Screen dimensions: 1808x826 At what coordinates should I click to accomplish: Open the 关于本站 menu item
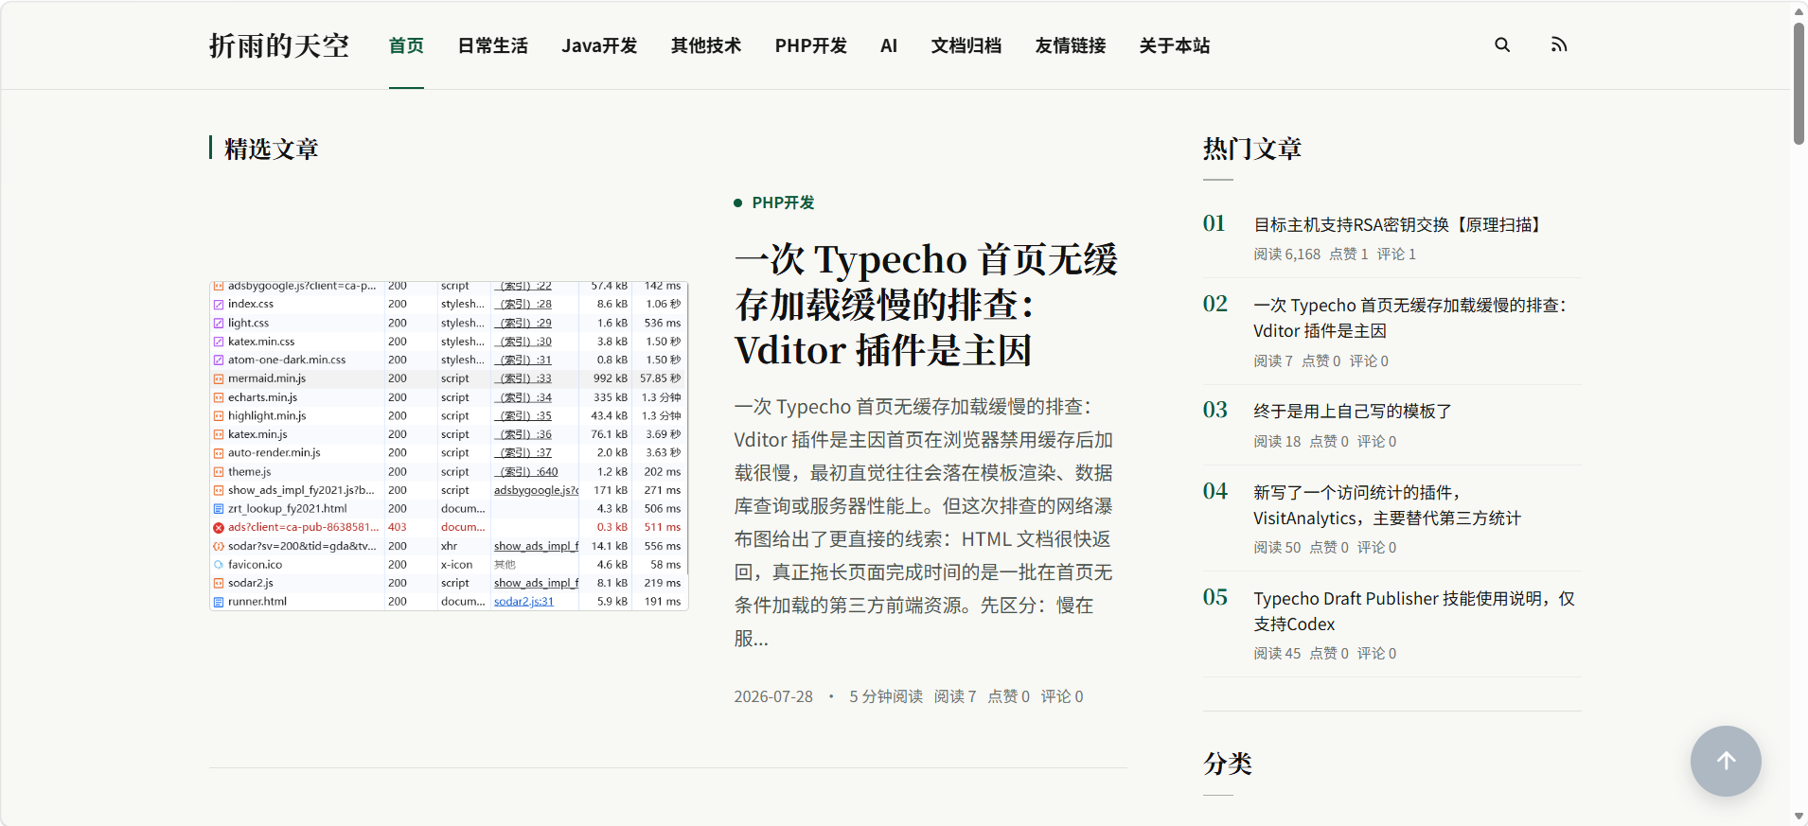1175,45
